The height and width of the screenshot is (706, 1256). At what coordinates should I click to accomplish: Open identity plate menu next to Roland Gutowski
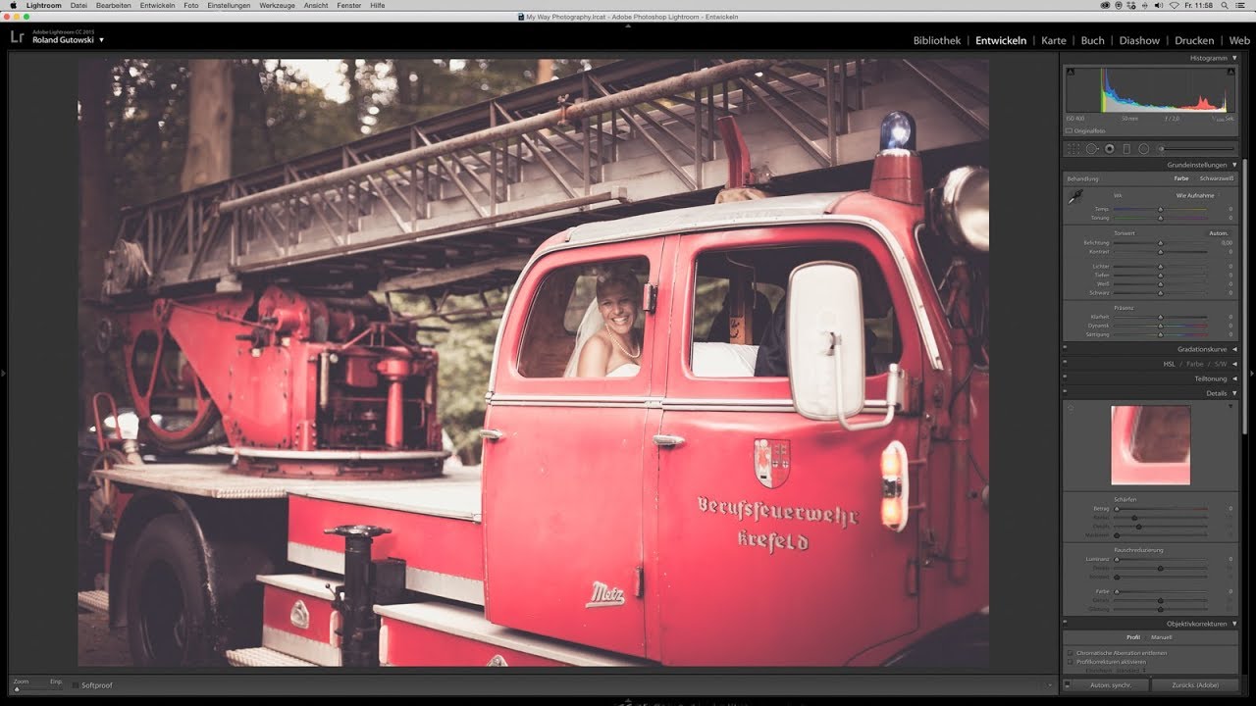(x=101, y=40)
